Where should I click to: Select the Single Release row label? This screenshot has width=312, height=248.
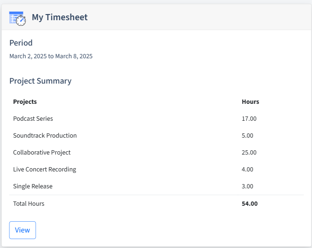point(33,186)
